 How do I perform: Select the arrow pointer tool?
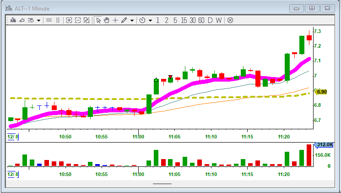pyautogui.click(x=98, y=20)
